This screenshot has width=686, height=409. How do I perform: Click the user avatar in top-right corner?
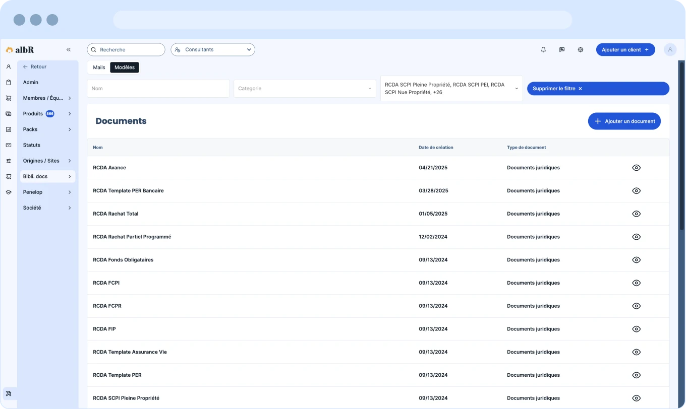click(x=670, y=50)
